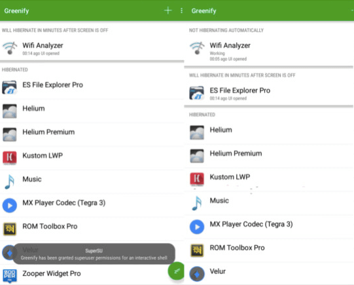Select Kustom LWP text in left list
The height and width of the screenshot is (285, 354).
[x=43, y=155]
